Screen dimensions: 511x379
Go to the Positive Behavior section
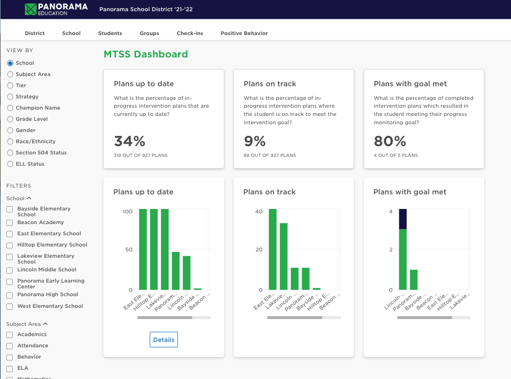(x=244, y=33)
